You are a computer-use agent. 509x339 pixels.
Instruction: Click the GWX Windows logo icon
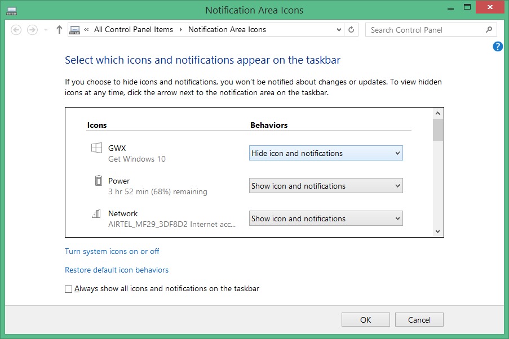click(x=97, y=148)
